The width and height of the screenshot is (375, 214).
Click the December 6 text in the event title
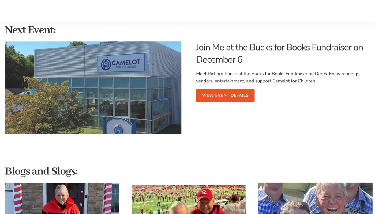coord(219,59)
